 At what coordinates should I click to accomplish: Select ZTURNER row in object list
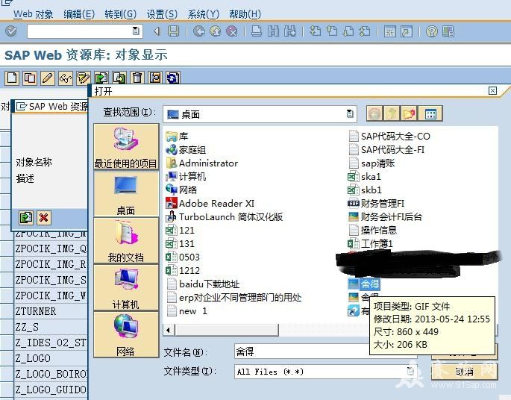pos(51,311)
